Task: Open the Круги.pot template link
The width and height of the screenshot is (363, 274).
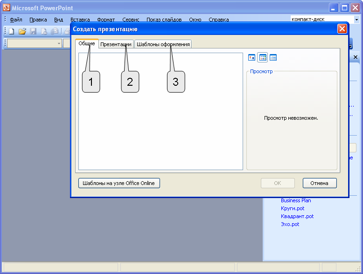Action: pyautogui.click(x=293, y=208)
